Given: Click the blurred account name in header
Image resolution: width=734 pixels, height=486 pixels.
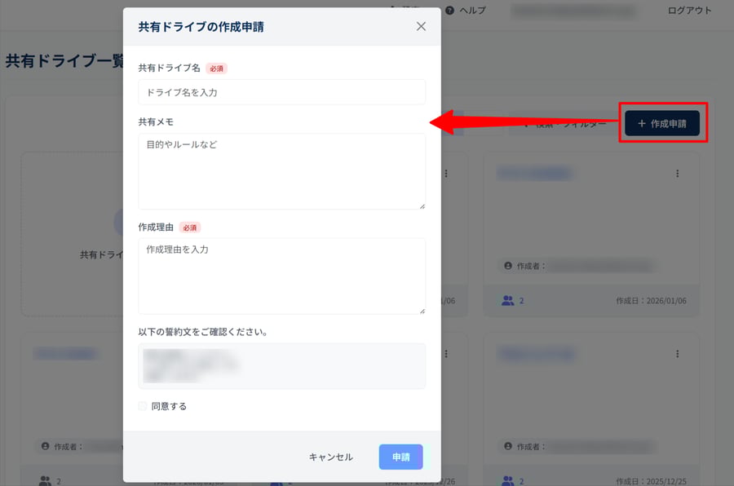Looking at the screenshot, I should pos(573,11).
